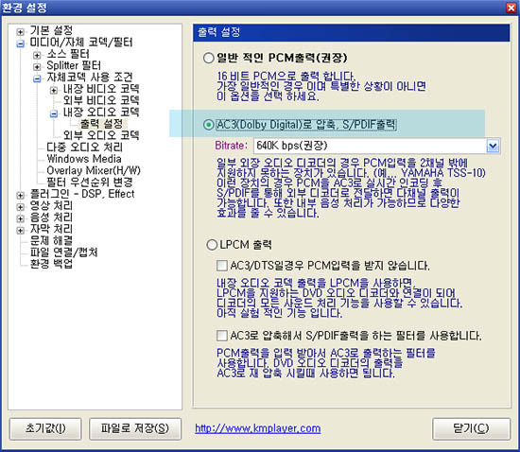520x452 pixels.
Task: Select 소스 필터 tree item
Action: coord(68,54)
